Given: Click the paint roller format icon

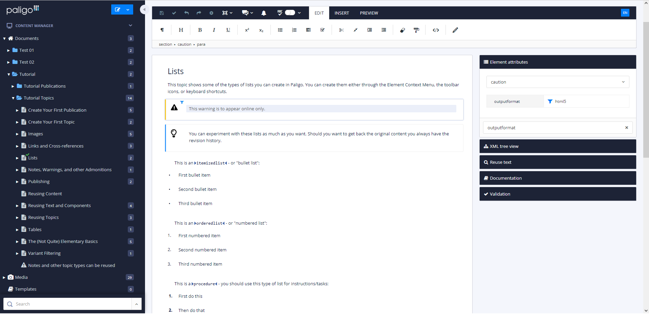Looking at the screenshot, I should 416,30.
